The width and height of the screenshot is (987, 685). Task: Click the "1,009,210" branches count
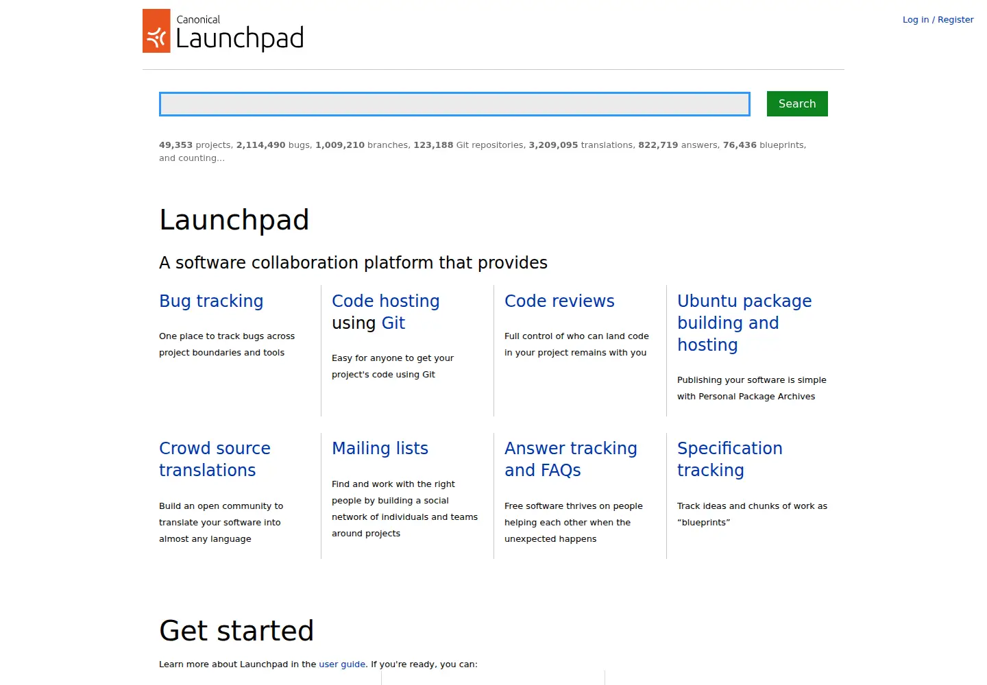coord(340,145)
